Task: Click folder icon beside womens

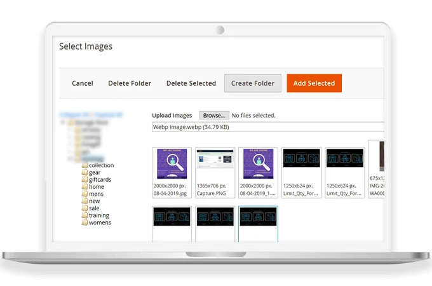Action: (84, 222)
